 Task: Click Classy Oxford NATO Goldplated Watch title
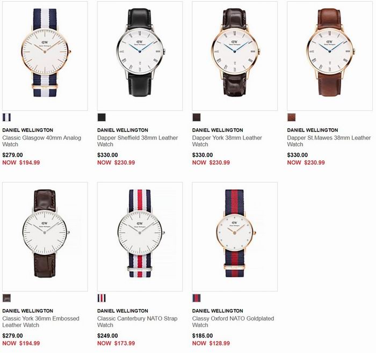point(233,322)
